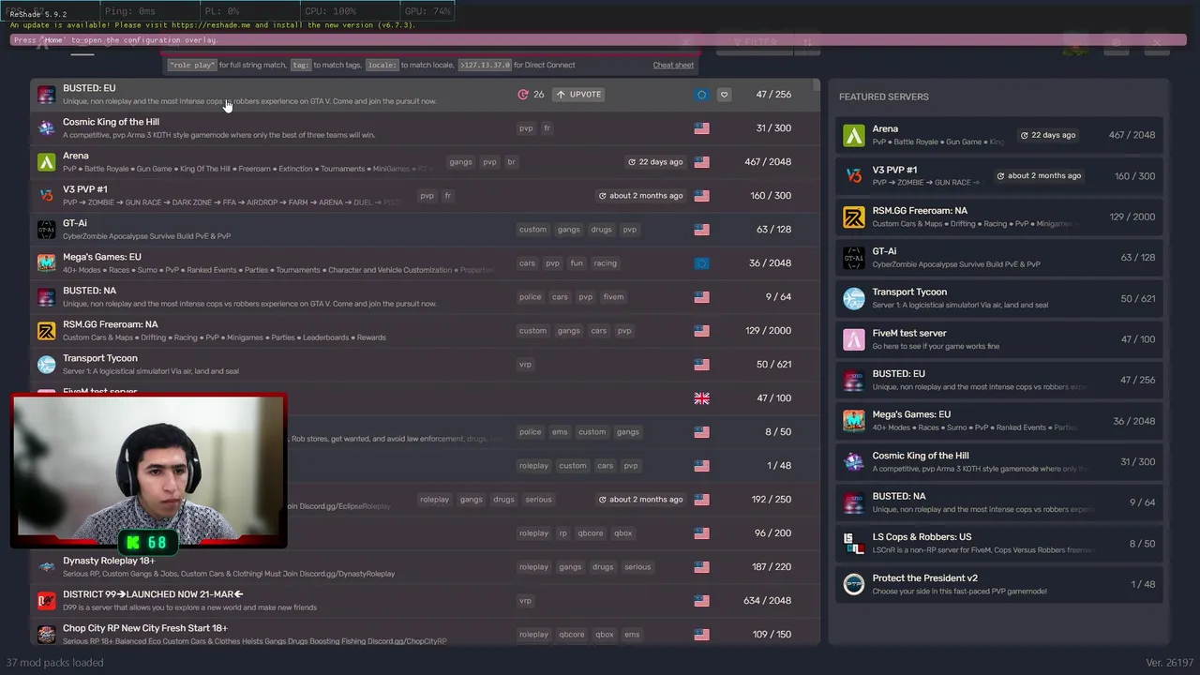The width and height of the screenshot is (1200, 675).
Task: Select the 'Cosmic King of the Hill' server title
Action: pos(111,122)
